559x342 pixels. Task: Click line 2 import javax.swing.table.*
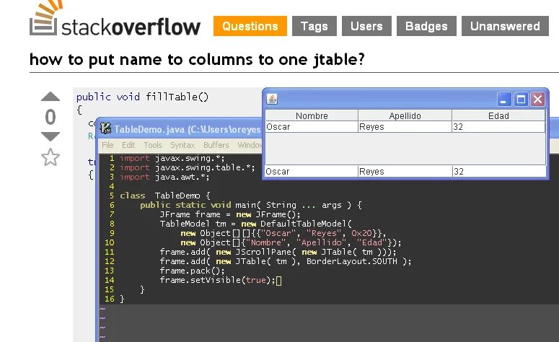coord(187,167)
